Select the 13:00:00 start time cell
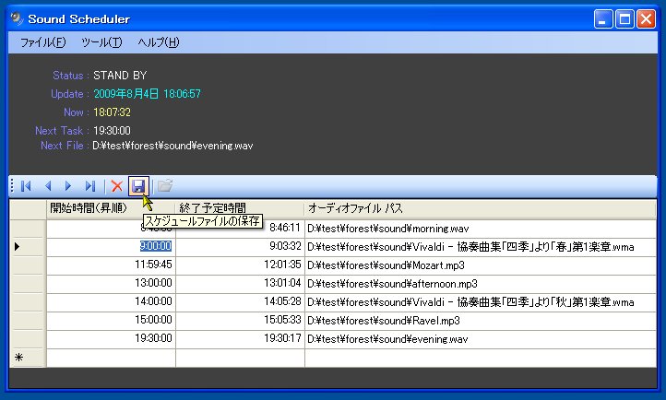Viewport: 666px width, 400px height. (111, 283)
